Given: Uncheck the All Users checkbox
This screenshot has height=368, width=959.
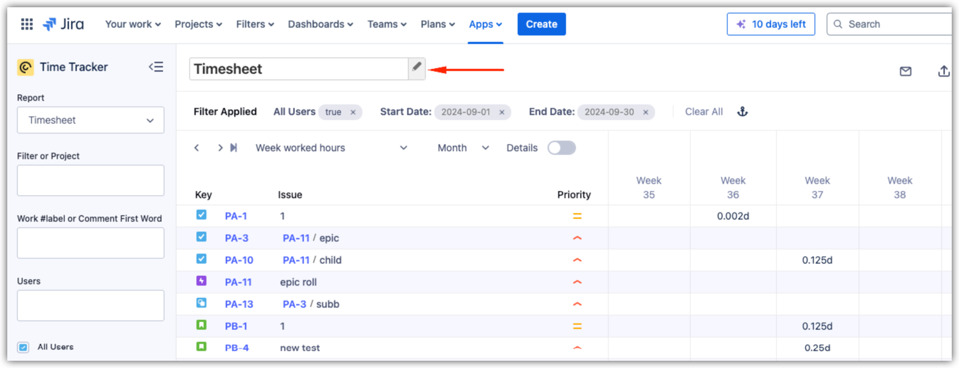Looking at the screenshot, I should tap(23, 347).
